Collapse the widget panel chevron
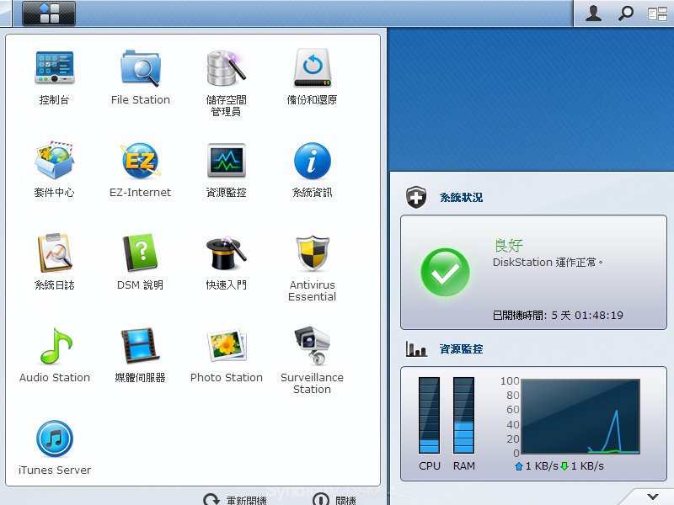This screenshot has height=505, width=674. click(653, 497)
